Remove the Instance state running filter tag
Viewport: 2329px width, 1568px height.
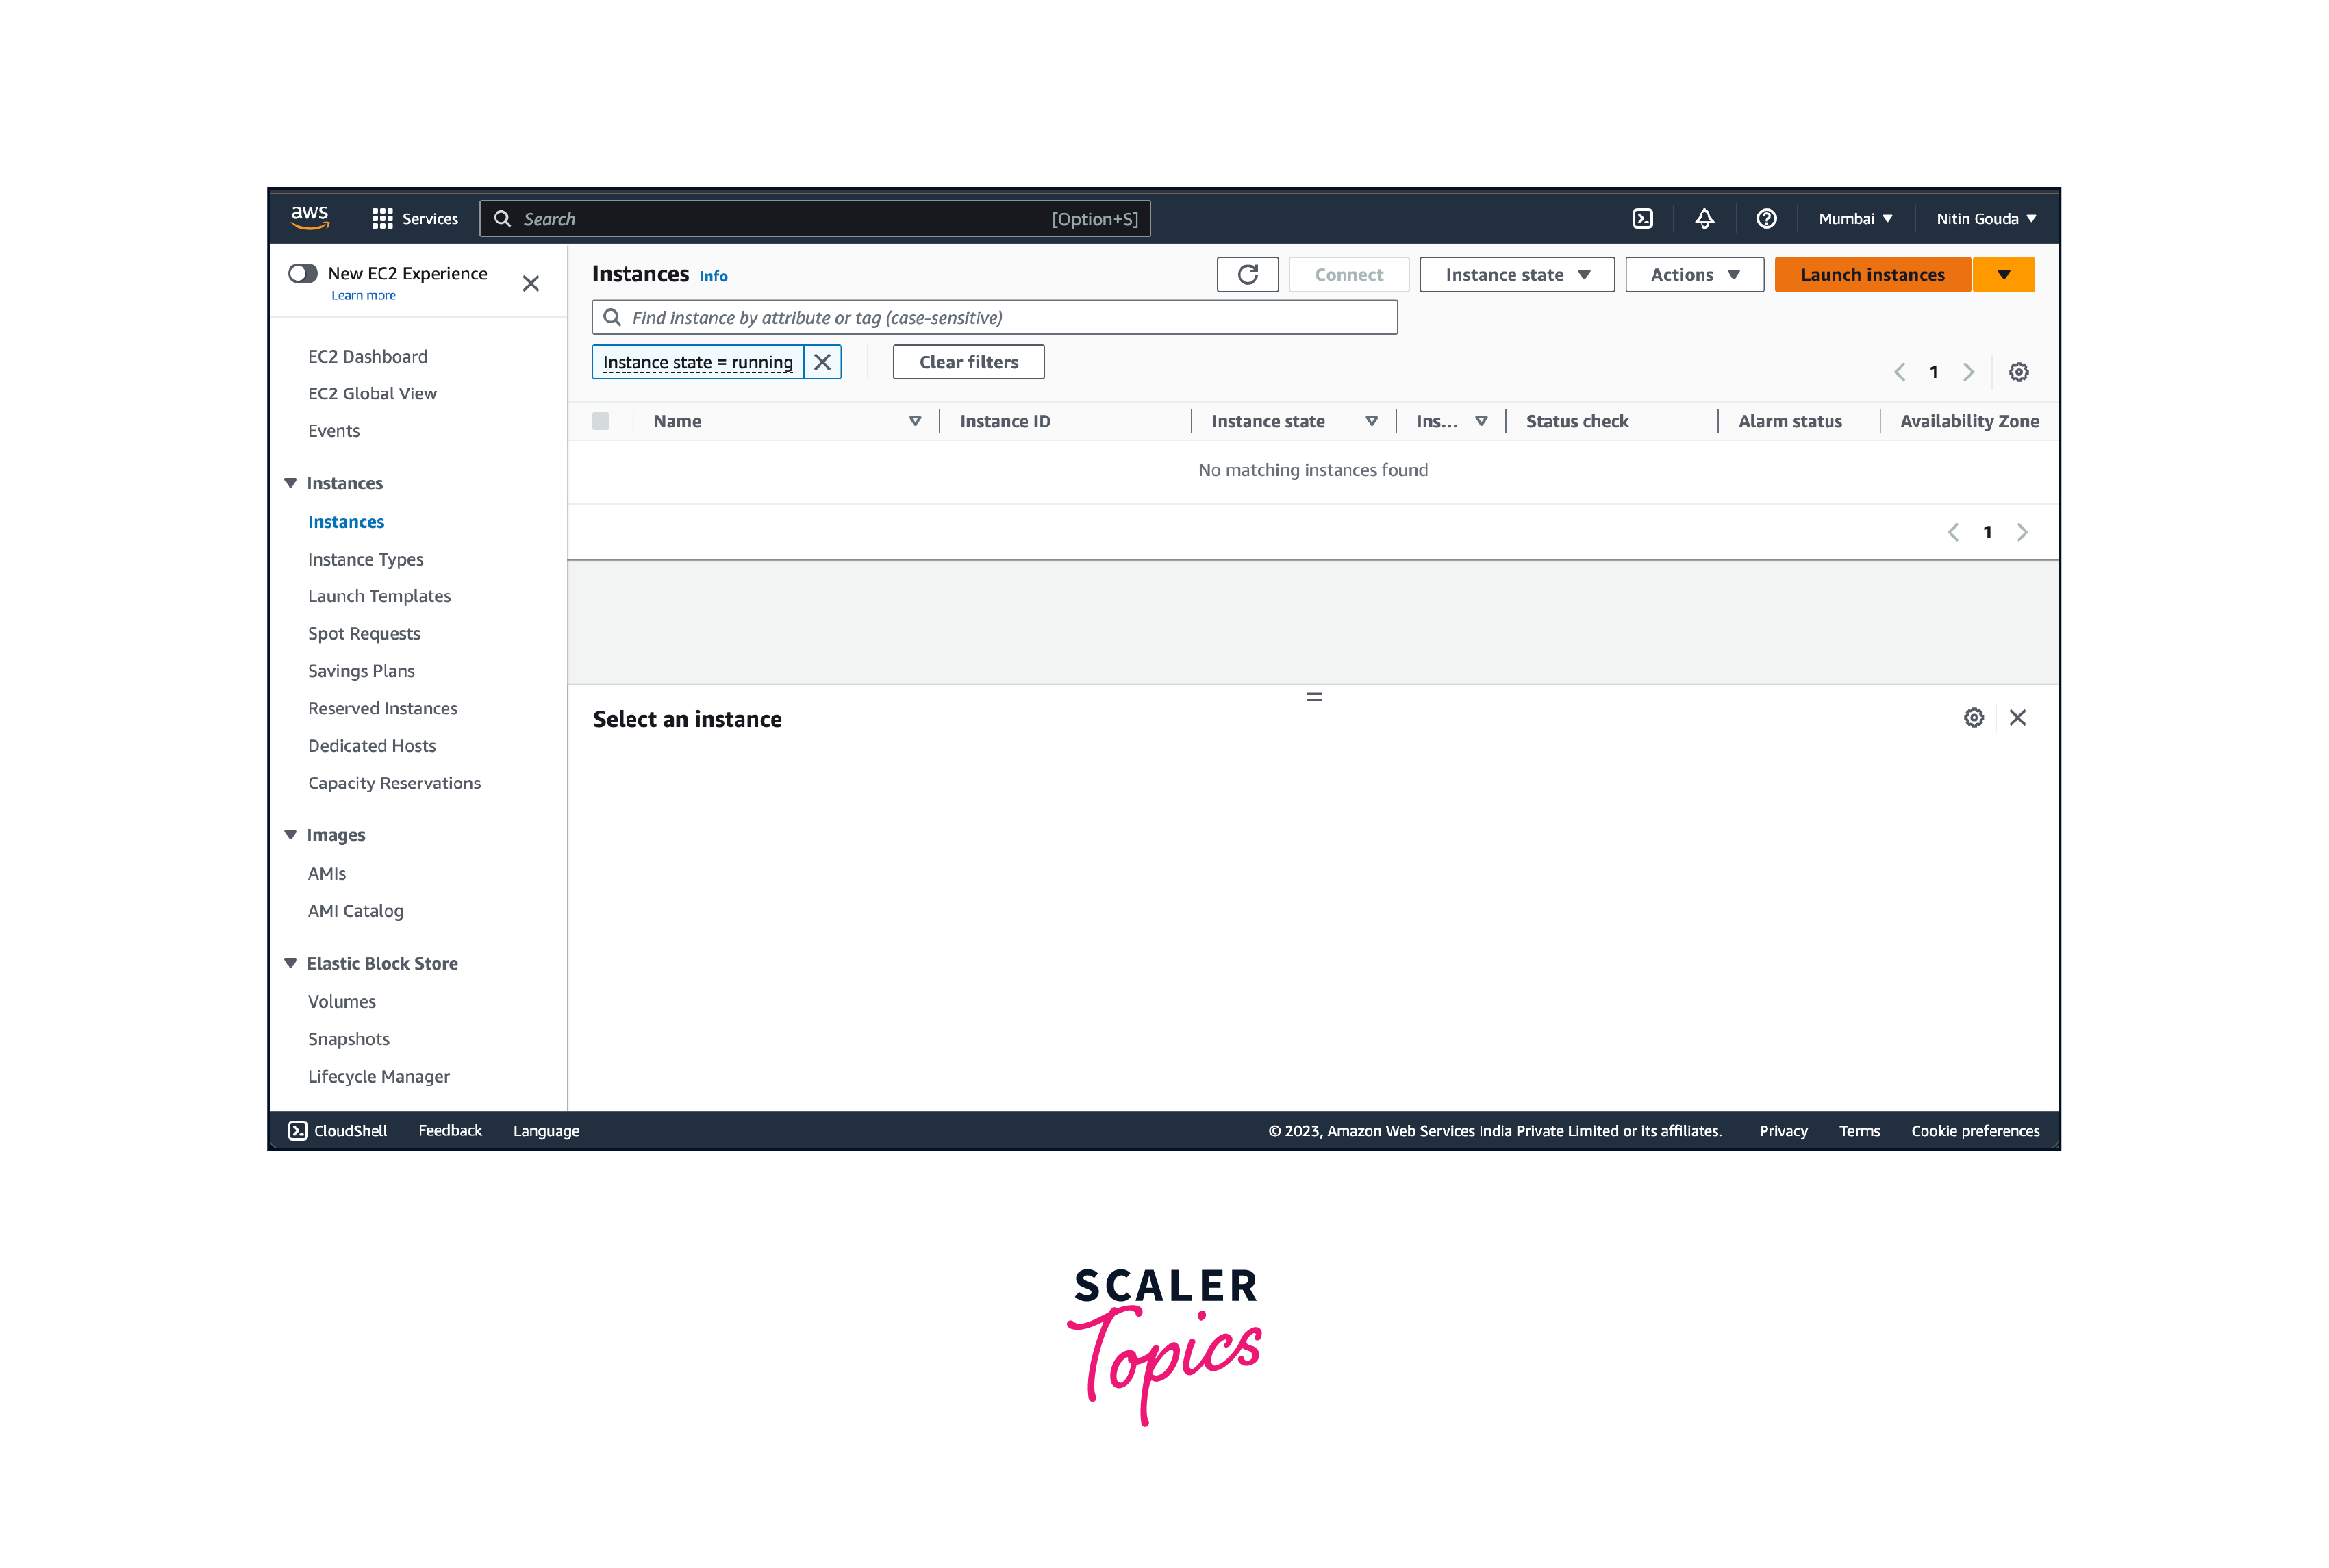(x=823, y=362)
